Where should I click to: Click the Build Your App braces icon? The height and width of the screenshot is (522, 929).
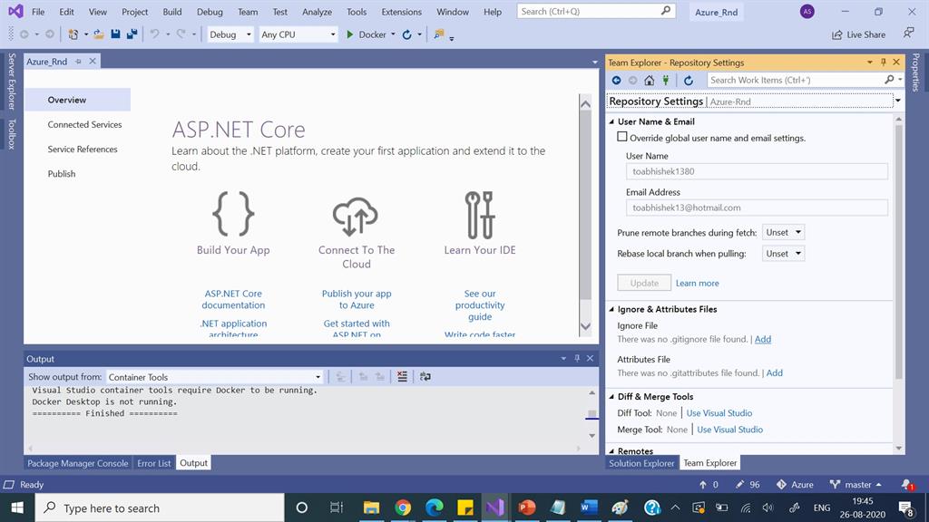tap(233, 214)
